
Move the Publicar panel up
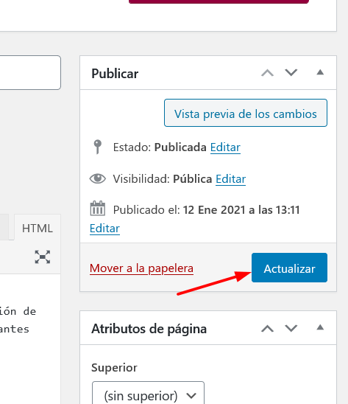pos(268,73)
